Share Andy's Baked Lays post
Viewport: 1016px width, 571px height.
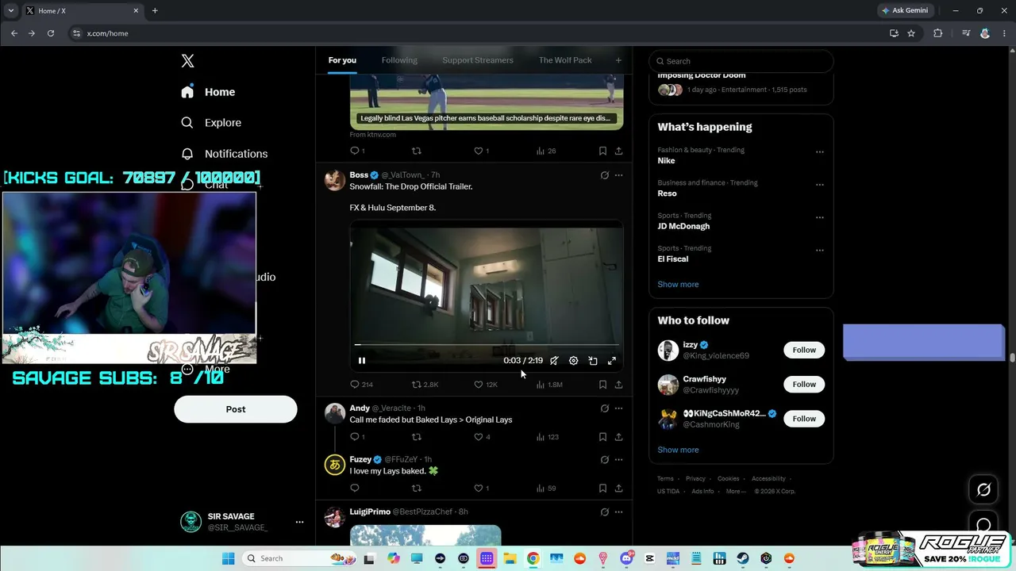618,437
